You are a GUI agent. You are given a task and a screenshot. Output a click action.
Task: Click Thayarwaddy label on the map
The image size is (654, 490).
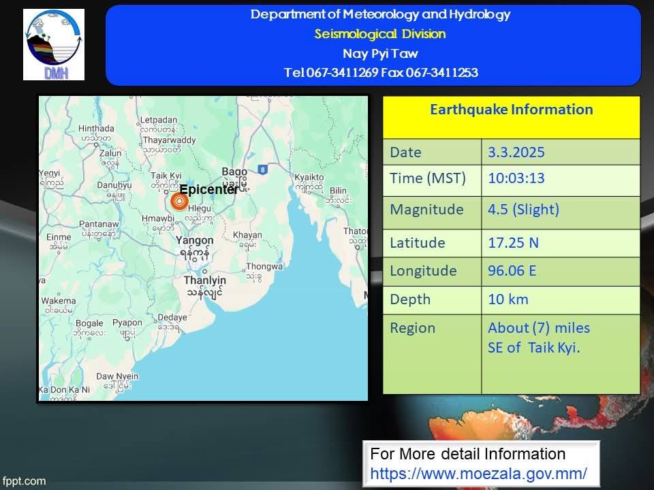[169, 140]
